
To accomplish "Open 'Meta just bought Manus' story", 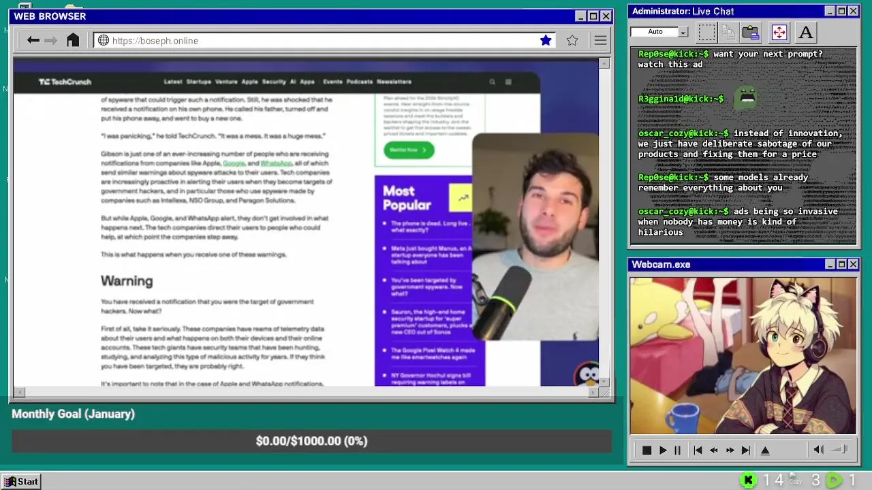I will pyautogui.click(x=431, y=255).
